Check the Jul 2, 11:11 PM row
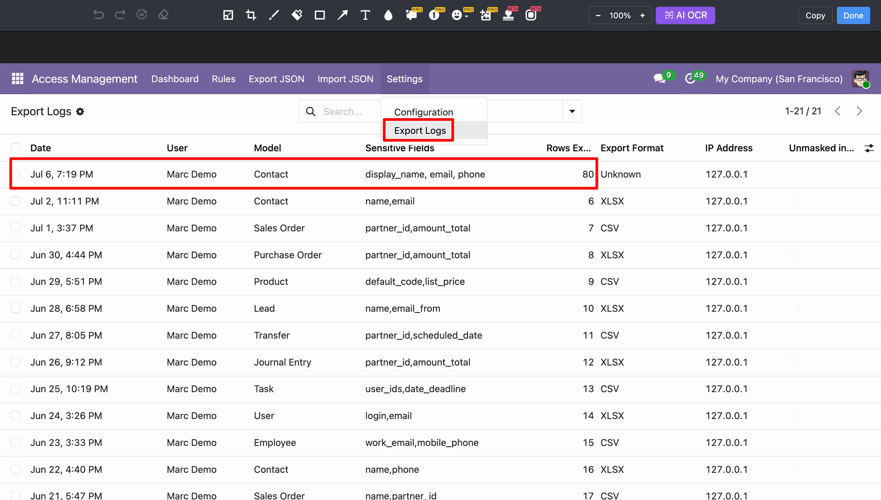Screen dimensions: 881x500 tap(16, 201)
